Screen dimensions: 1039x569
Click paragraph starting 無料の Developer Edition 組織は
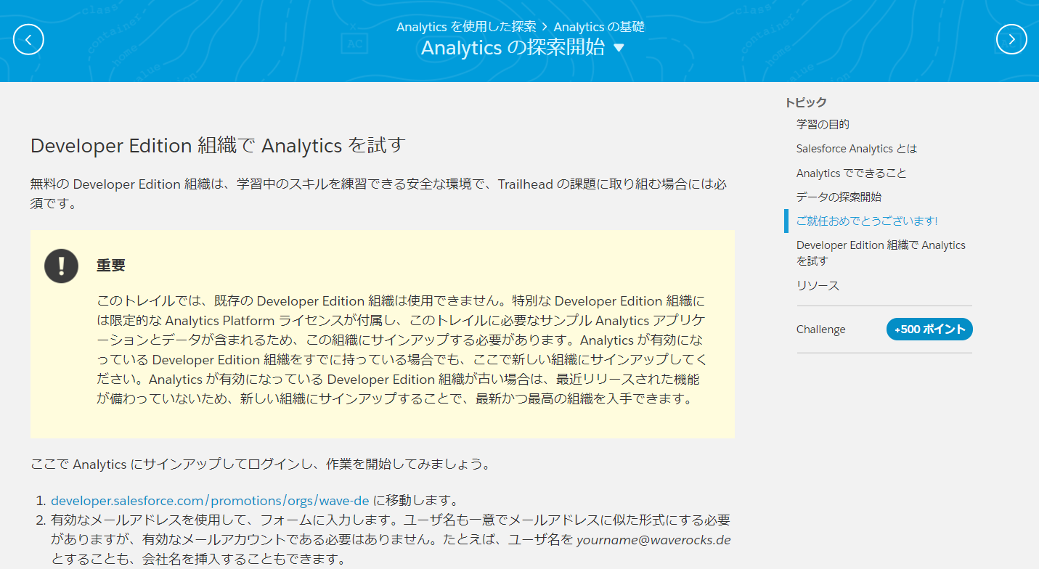click(x=378, y=194)
